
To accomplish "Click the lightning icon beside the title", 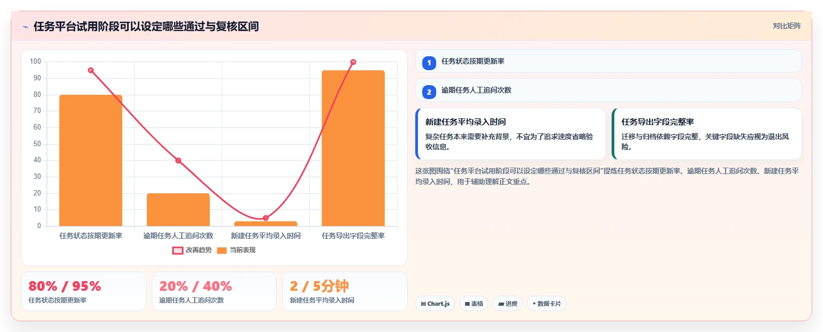I will click(26, 27).
